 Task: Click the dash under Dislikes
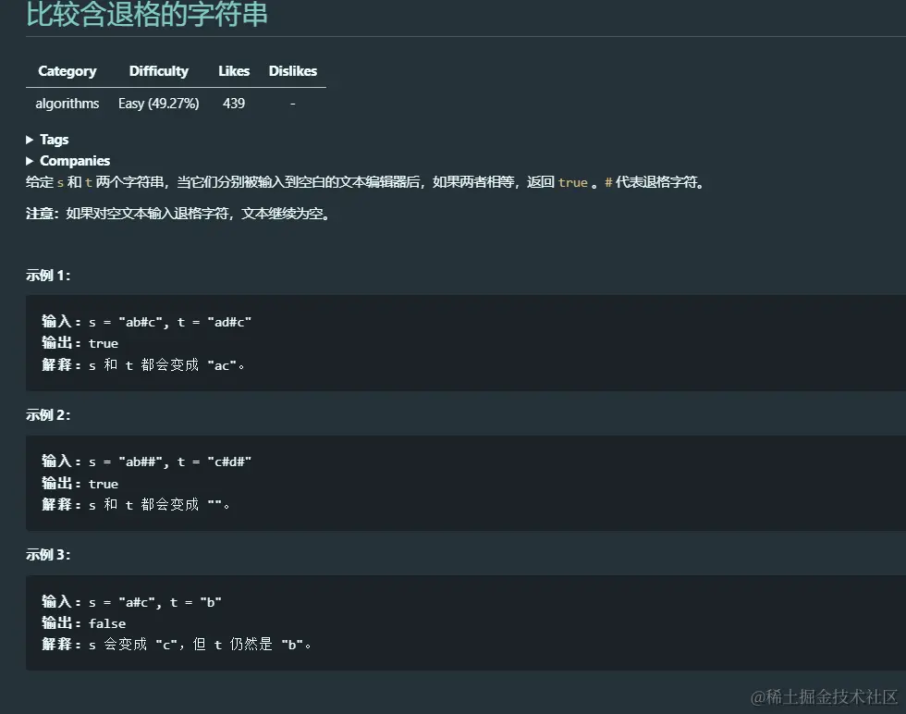[x=292, y=104]
